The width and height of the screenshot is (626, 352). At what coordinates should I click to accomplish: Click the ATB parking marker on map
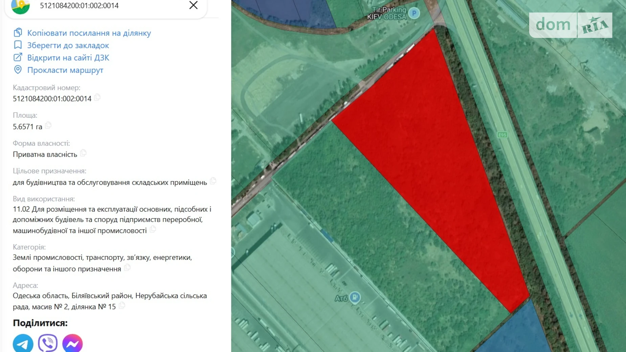[355, 298]
